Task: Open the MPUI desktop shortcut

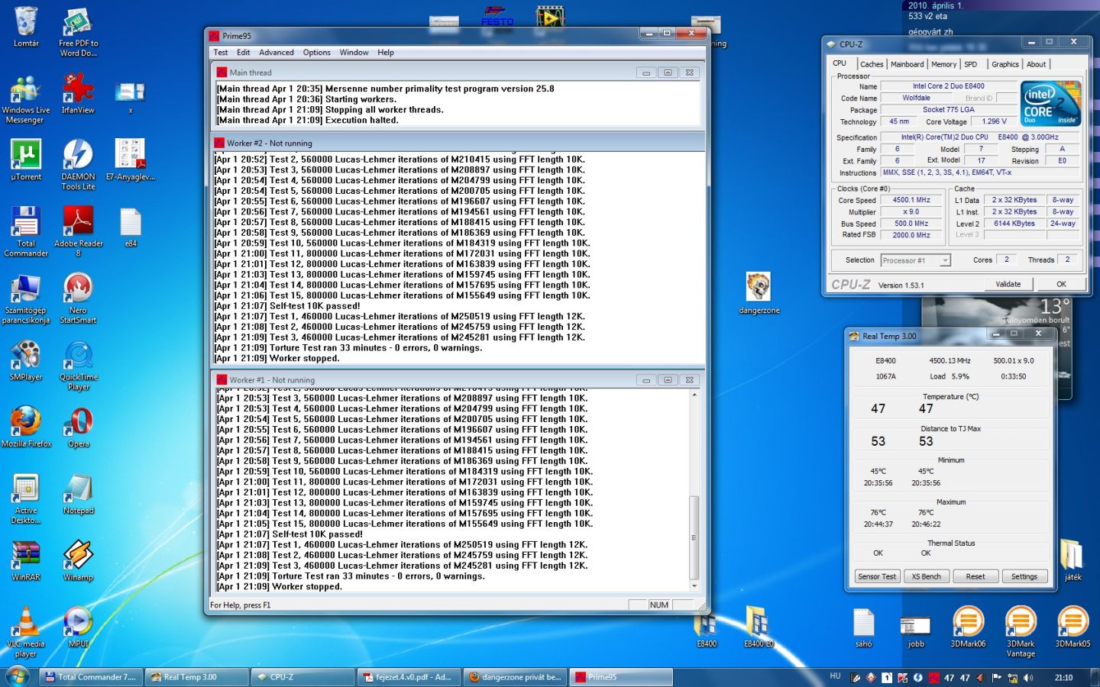Action: [x=78, y=627]
